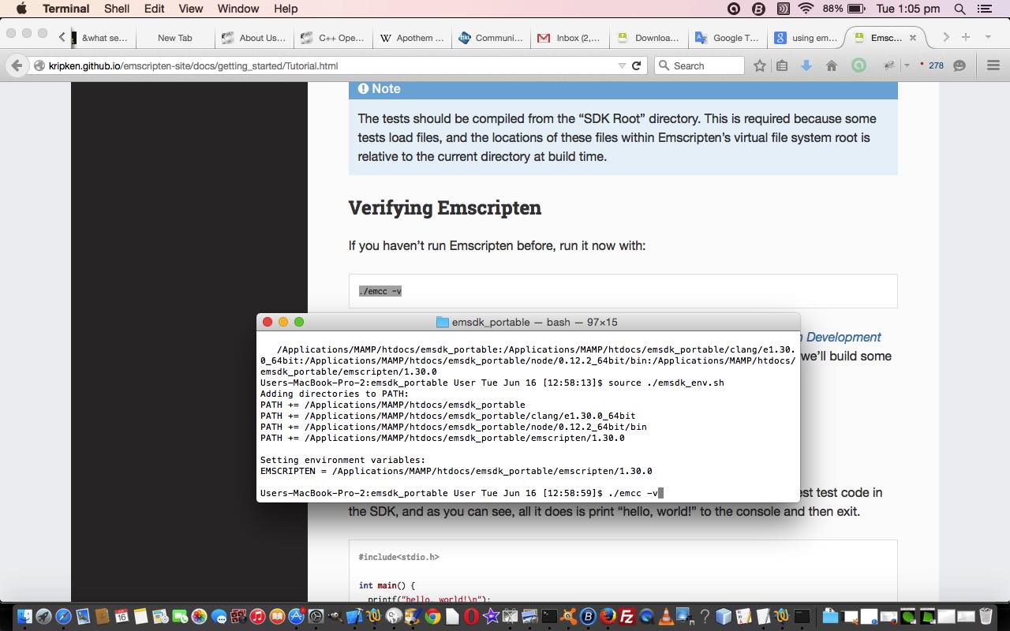Open the Edit menu
This screenshot has width=1010, height=631.
[x=154, y=9]
